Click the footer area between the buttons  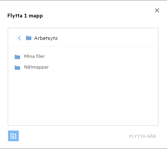[72, 136]
